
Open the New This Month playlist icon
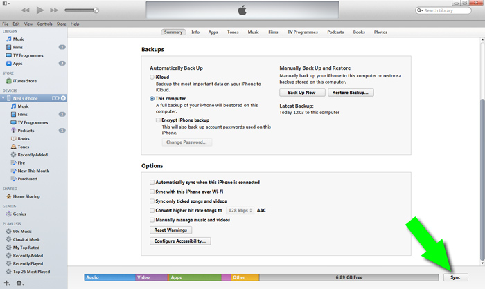pyautogui.click(x=14, y=171)
